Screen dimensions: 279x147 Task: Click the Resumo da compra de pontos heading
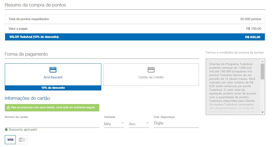coord(35,5)
